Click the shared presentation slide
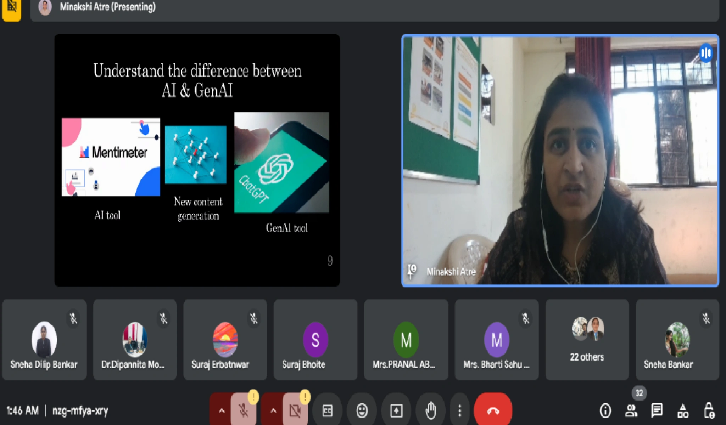 (x=197, y=160)
